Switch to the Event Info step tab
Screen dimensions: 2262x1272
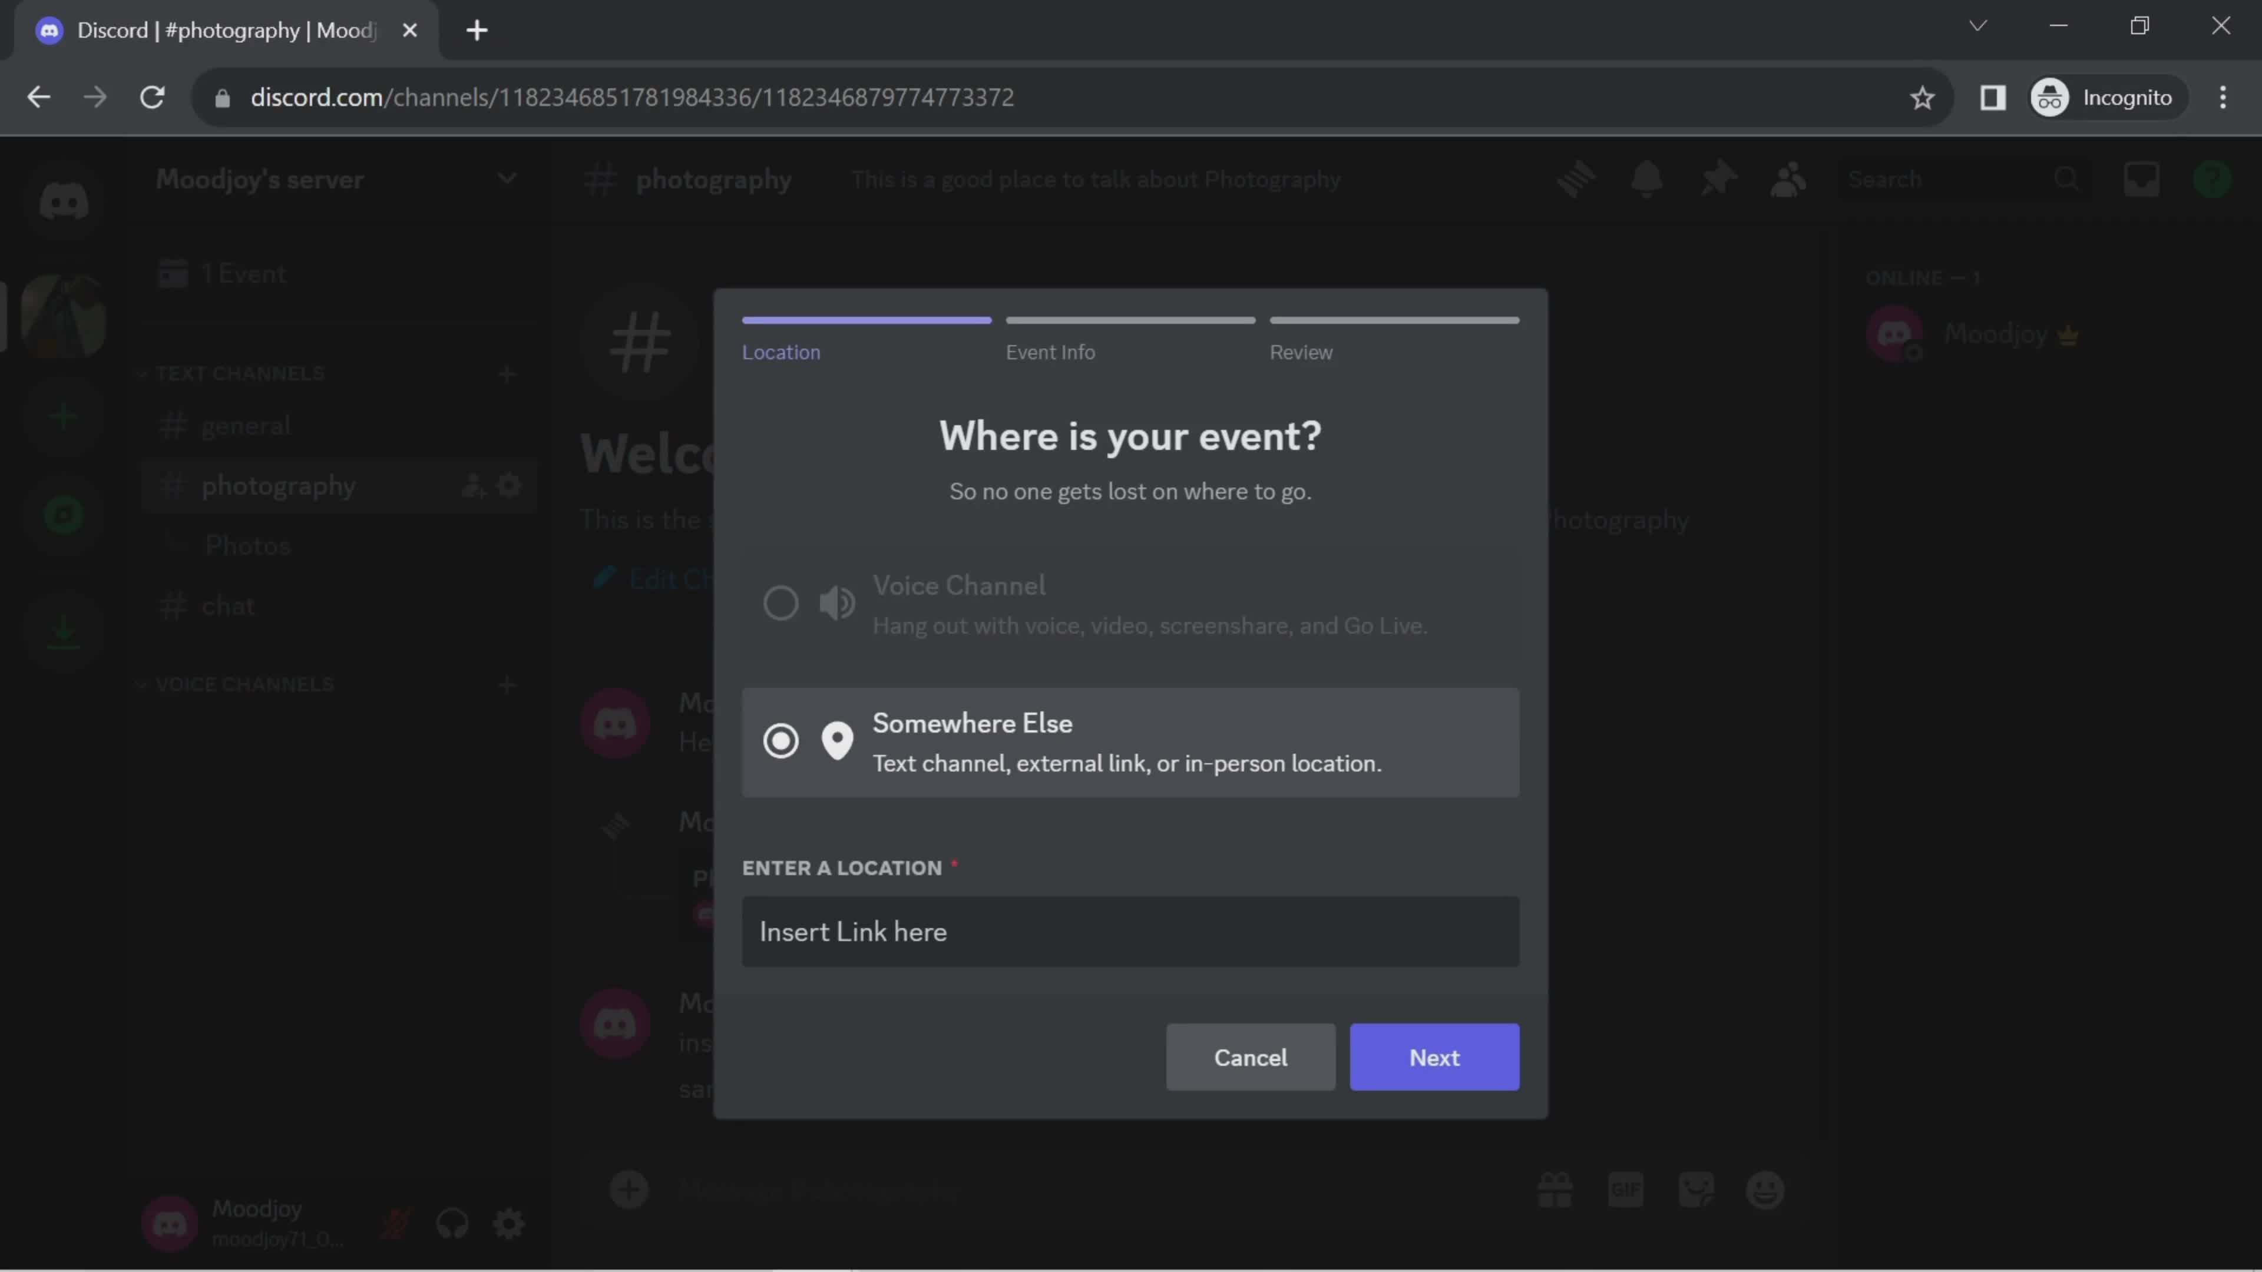(x=1130, y=339)
